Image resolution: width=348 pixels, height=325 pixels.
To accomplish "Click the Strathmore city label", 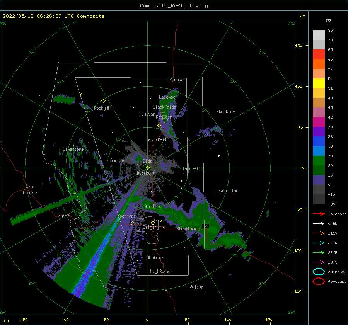I will [x=188, y=229].
